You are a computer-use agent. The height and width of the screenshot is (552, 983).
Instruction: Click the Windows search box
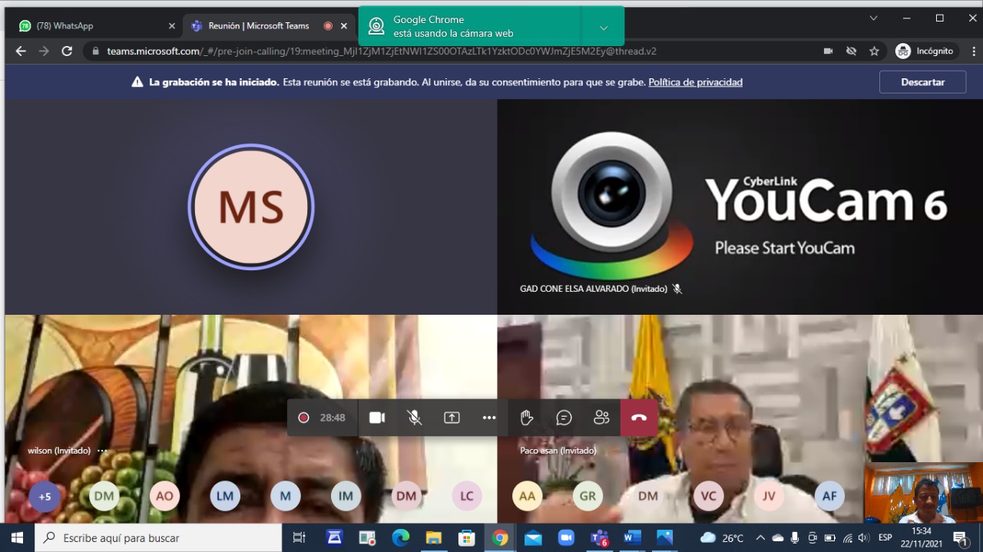click(159, 538)
